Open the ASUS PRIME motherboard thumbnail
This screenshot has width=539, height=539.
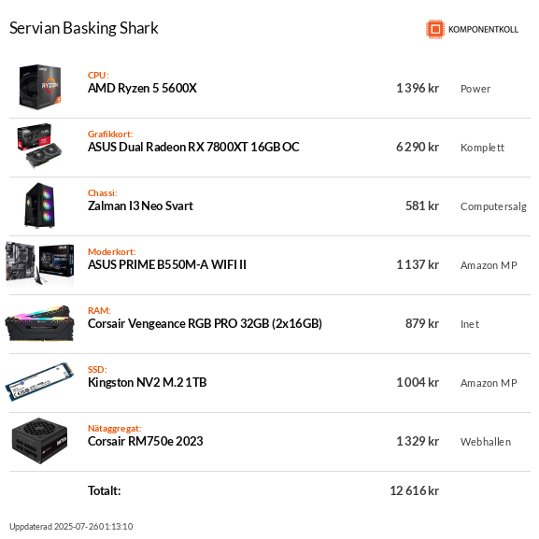click(40, 264)
